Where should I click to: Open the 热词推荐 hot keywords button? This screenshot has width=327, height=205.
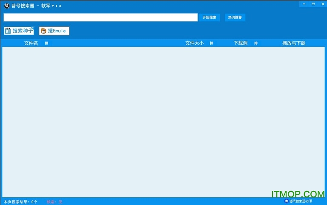[235, 17]
